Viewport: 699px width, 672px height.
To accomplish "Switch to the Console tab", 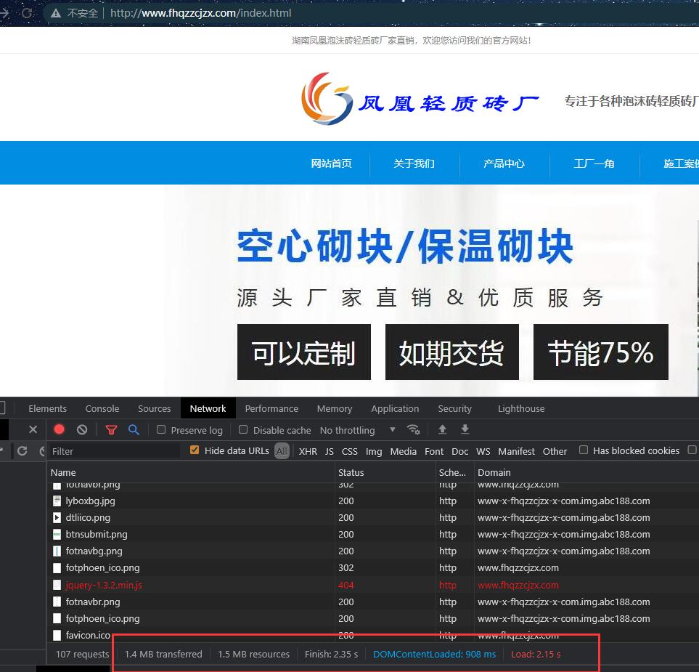I will [102, 408].
